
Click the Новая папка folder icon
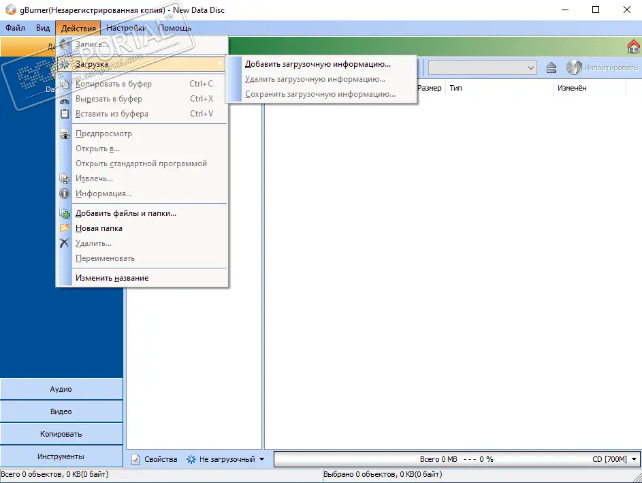point(65,228)
